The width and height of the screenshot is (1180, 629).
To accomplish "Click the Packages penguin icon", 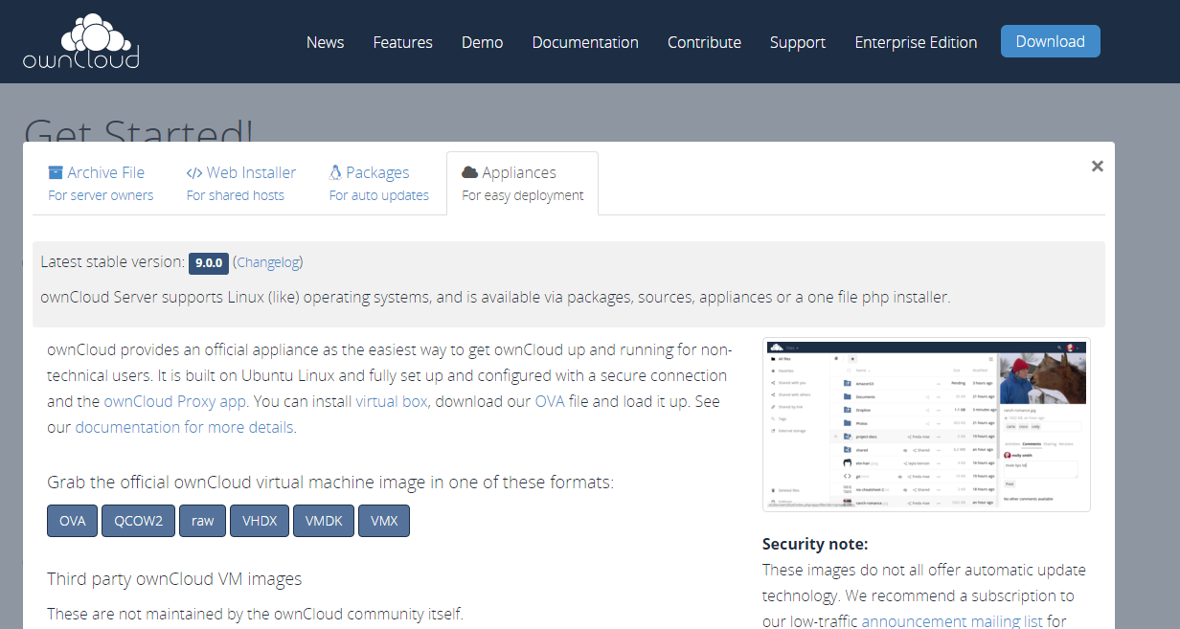I will tap(335, 172).
